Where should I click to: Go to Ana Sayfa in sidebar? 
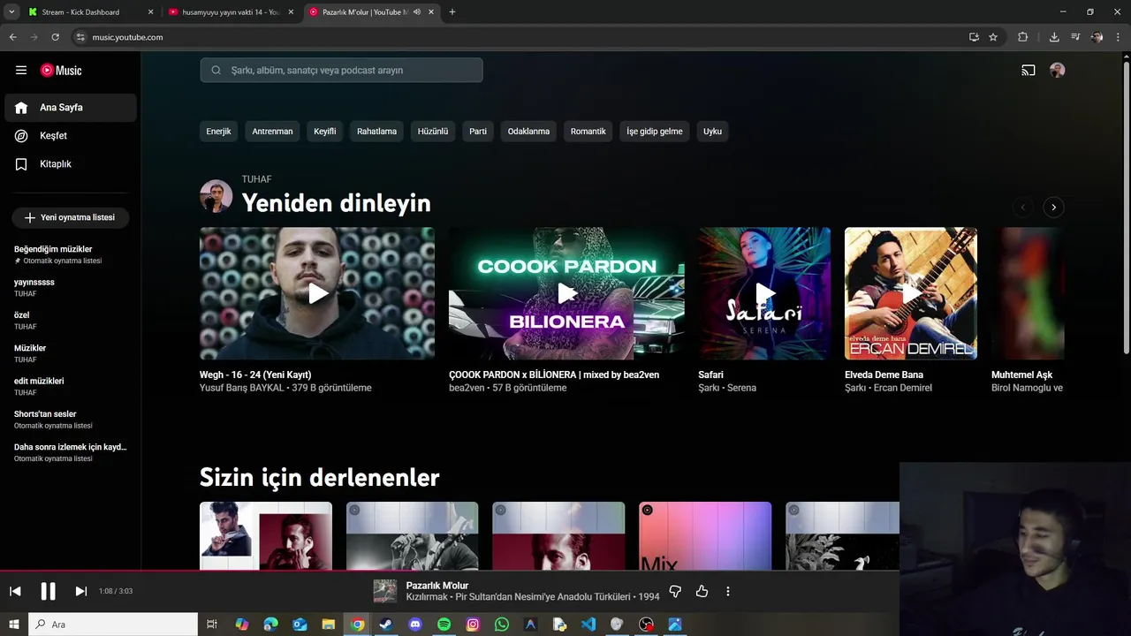pos(71,108)
